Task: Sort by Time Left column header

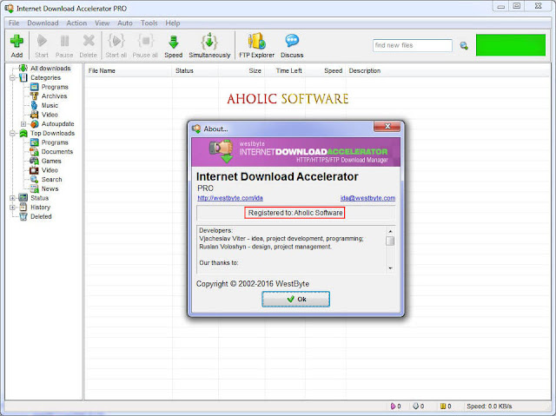Action: (x=285, y=71)
